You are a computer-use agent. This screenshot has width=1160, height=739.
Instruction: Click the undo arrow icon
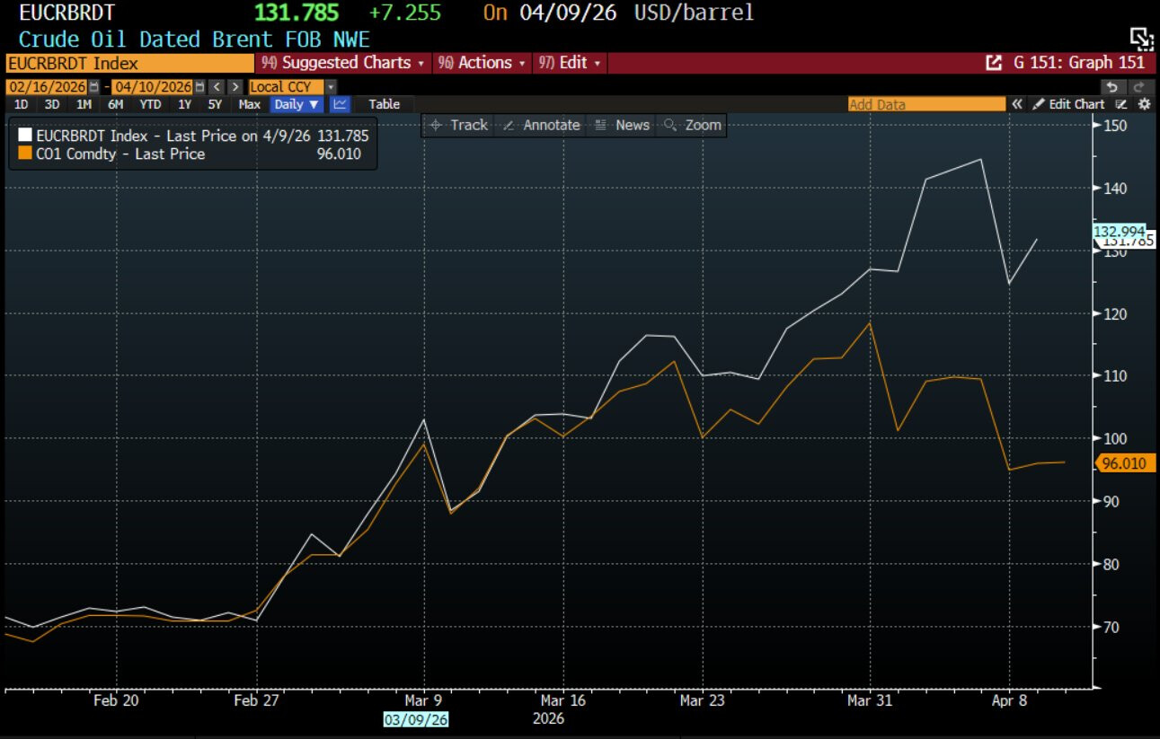[x=1112, y=87]
